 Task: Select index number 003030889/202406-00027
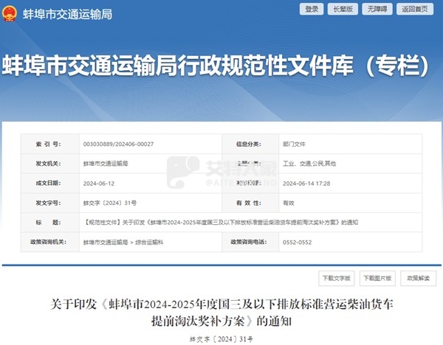pos(118,144)
